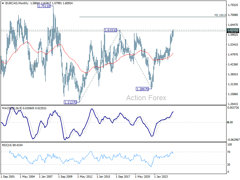This screenshot has height=180, width=240.
Task: Click the FE 100.0 projection label
Action: (220, 15)
